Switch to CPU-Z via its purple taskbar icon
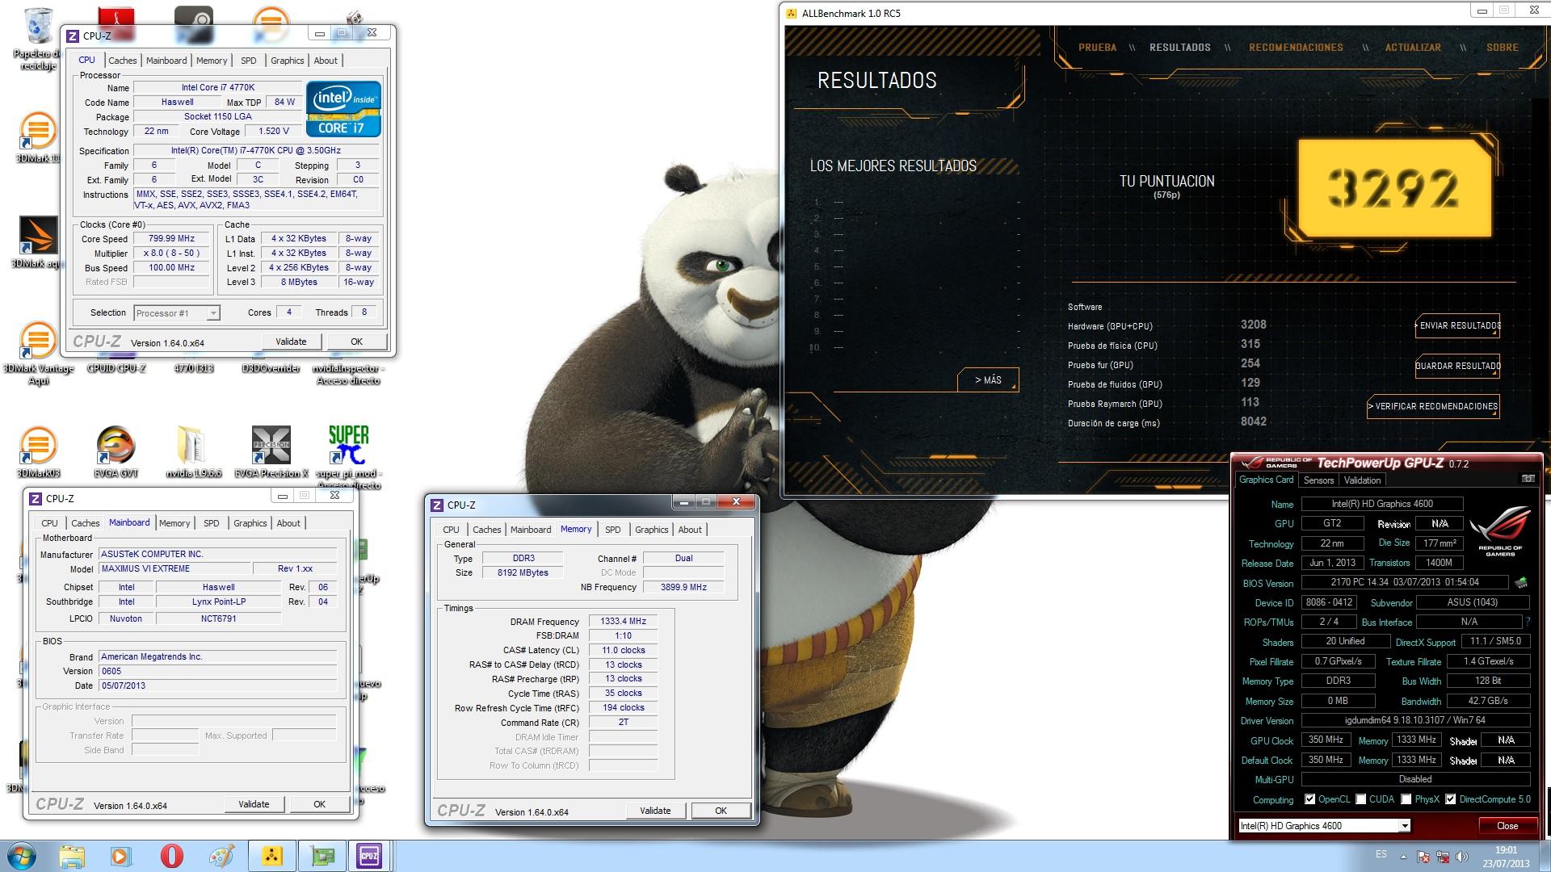Image resolution: width=1551 pixels, height=872 pixels. point(370,856)
